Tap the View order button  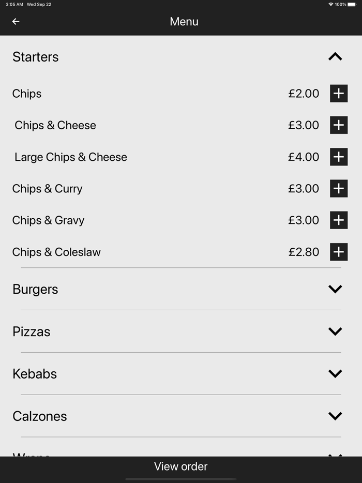180,466
